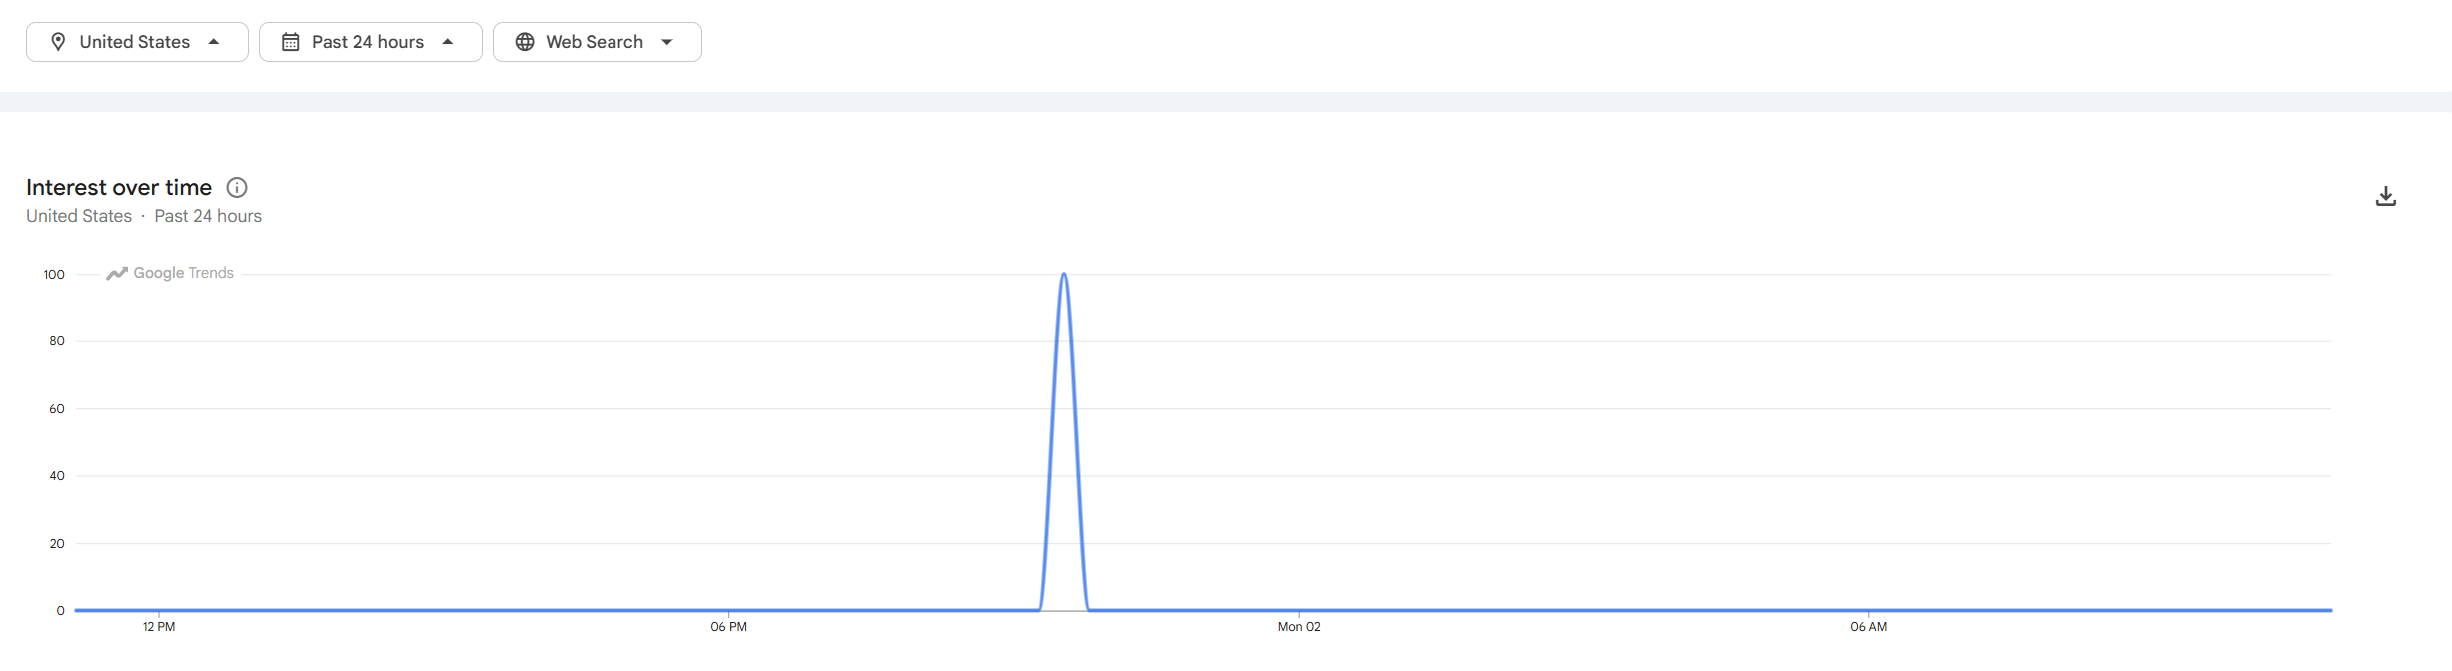Click the 100 value on the y-axis
Image resolution: width=2452 pixels, height=671 pixels.
(x=54, y=275)
